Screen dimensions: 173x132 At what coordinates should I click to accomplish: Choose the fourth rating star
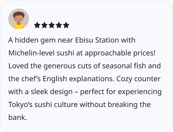coord(59,25)
